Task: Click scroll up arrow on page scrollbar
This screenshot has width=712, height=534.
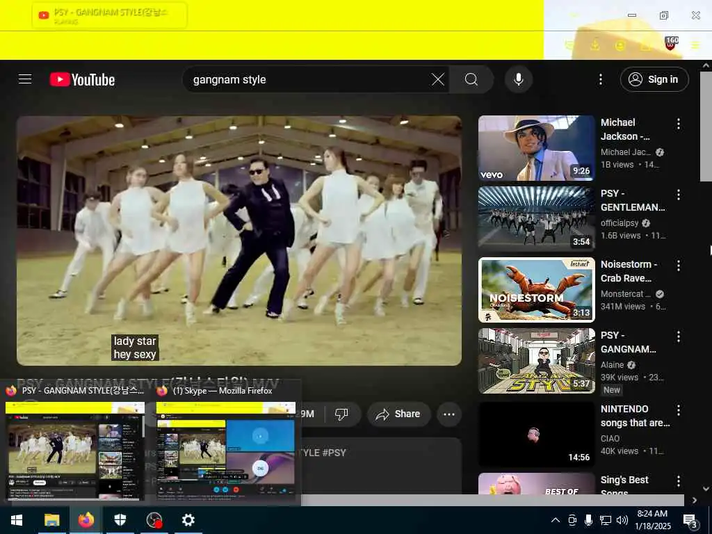Action: [706, 65]
